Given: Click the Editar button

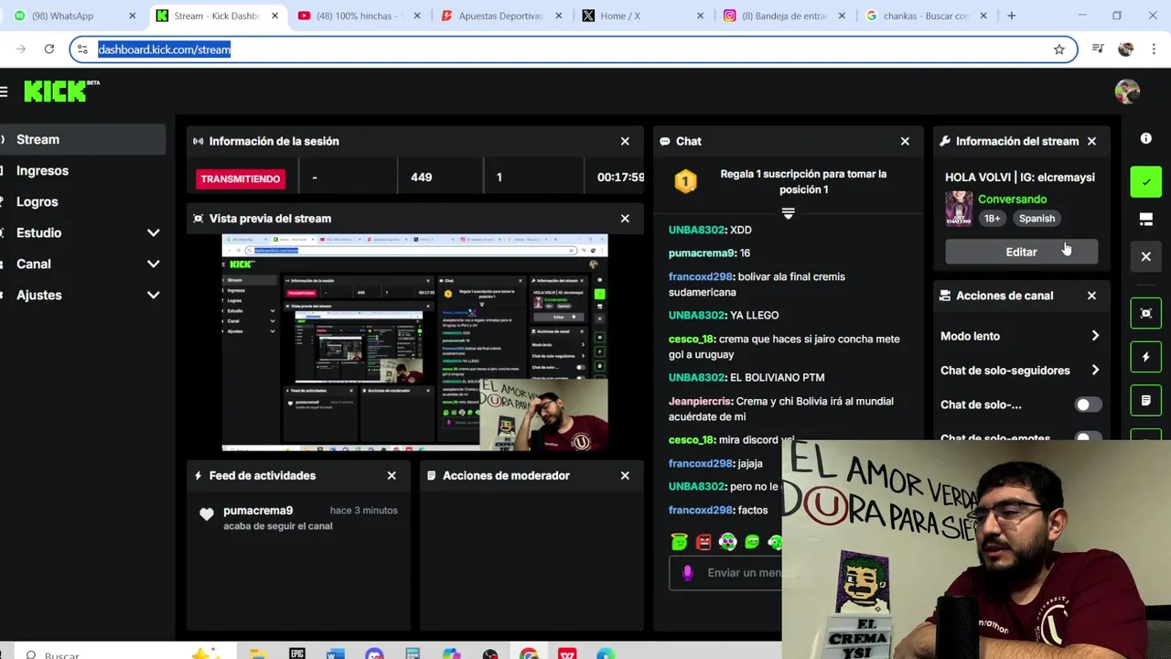Looking at the screenshot, I should point(1021,252).
